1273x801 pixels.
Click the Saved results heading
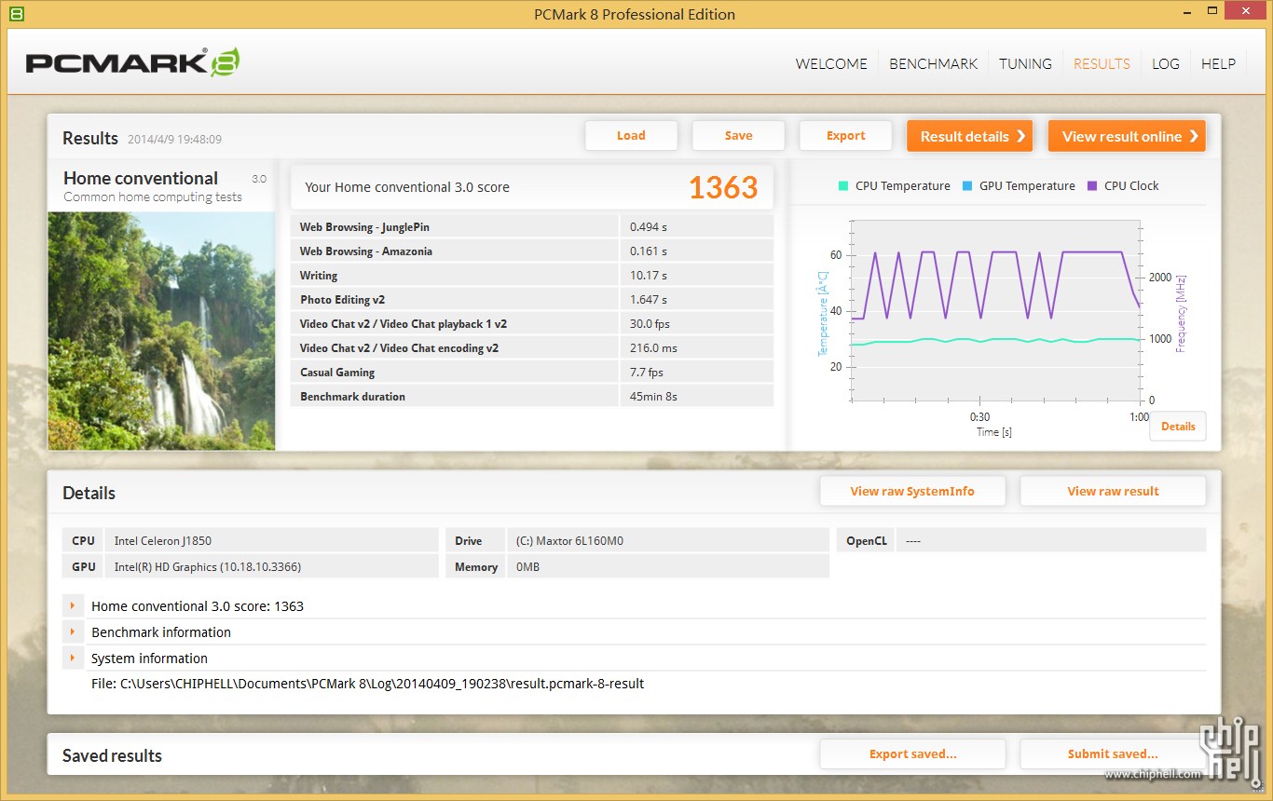(x=112, y=755)
